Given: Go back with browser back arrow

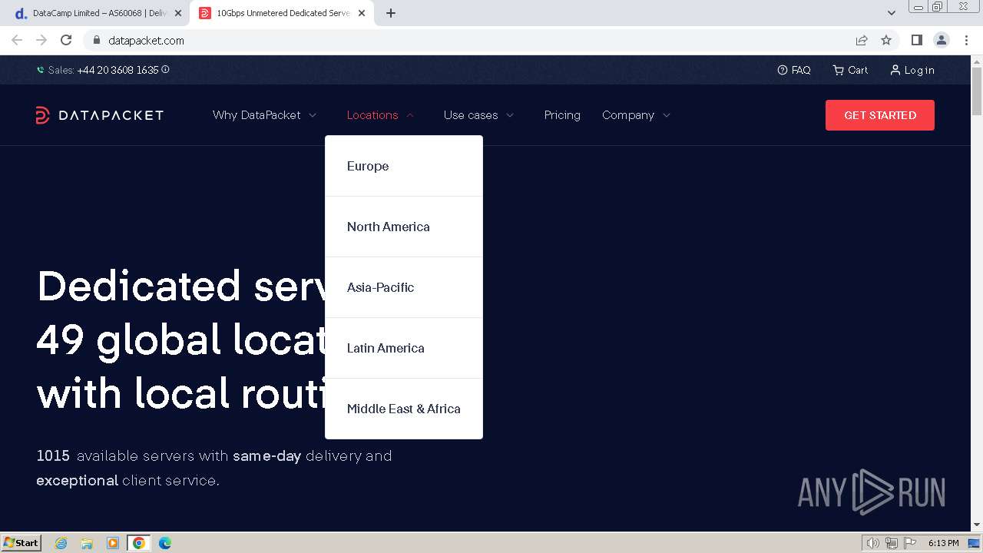Looking at the screenshot, I should point(17,40).
